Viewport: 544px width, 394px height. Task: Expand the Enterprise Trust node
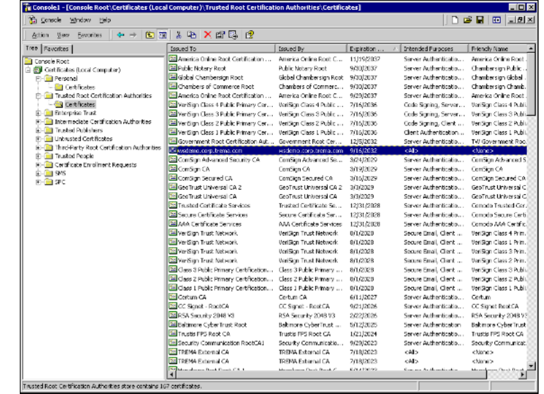pyautogui.click(x=38, y=113)
